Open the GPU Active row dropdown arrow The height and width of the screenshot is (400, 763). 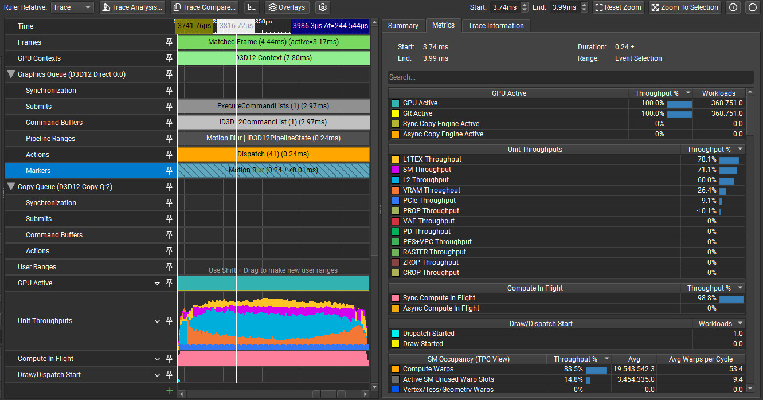tap(157, 283)
